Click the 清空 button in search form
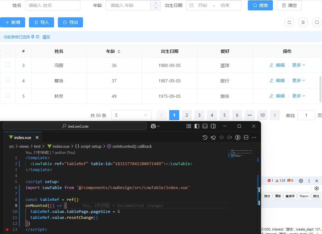The image size is (322, 234). coord(289,5)
